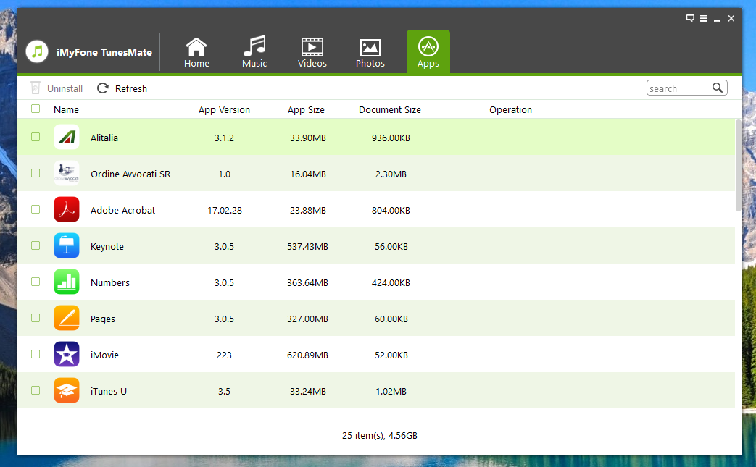Click the Numbers name text
756x467 pixels.
(110, 282)
